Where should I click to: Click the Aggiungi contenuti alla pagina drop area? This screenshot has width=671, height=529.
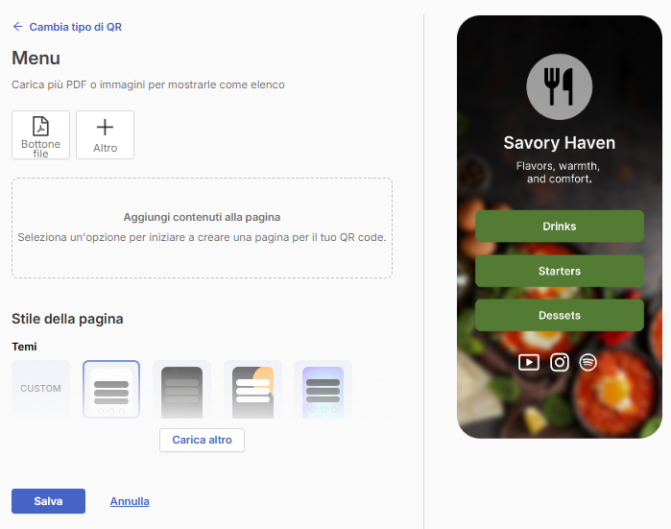(202, 228)
